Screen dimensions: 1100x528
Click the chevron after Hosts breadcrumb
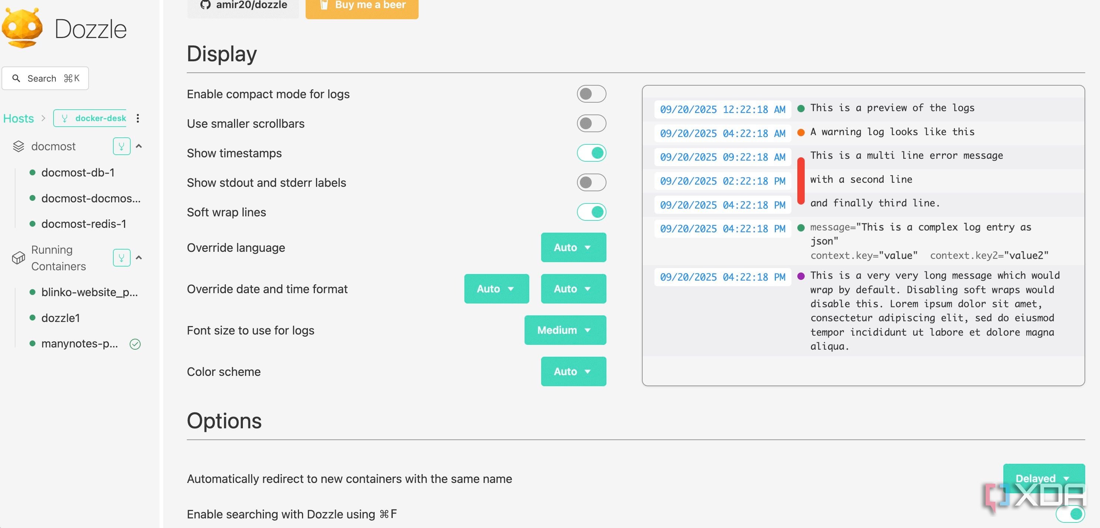tap(43, 118)
